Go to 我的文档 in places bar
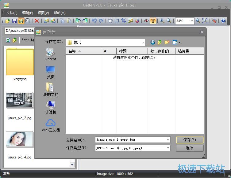 click(x=51, y=90)
